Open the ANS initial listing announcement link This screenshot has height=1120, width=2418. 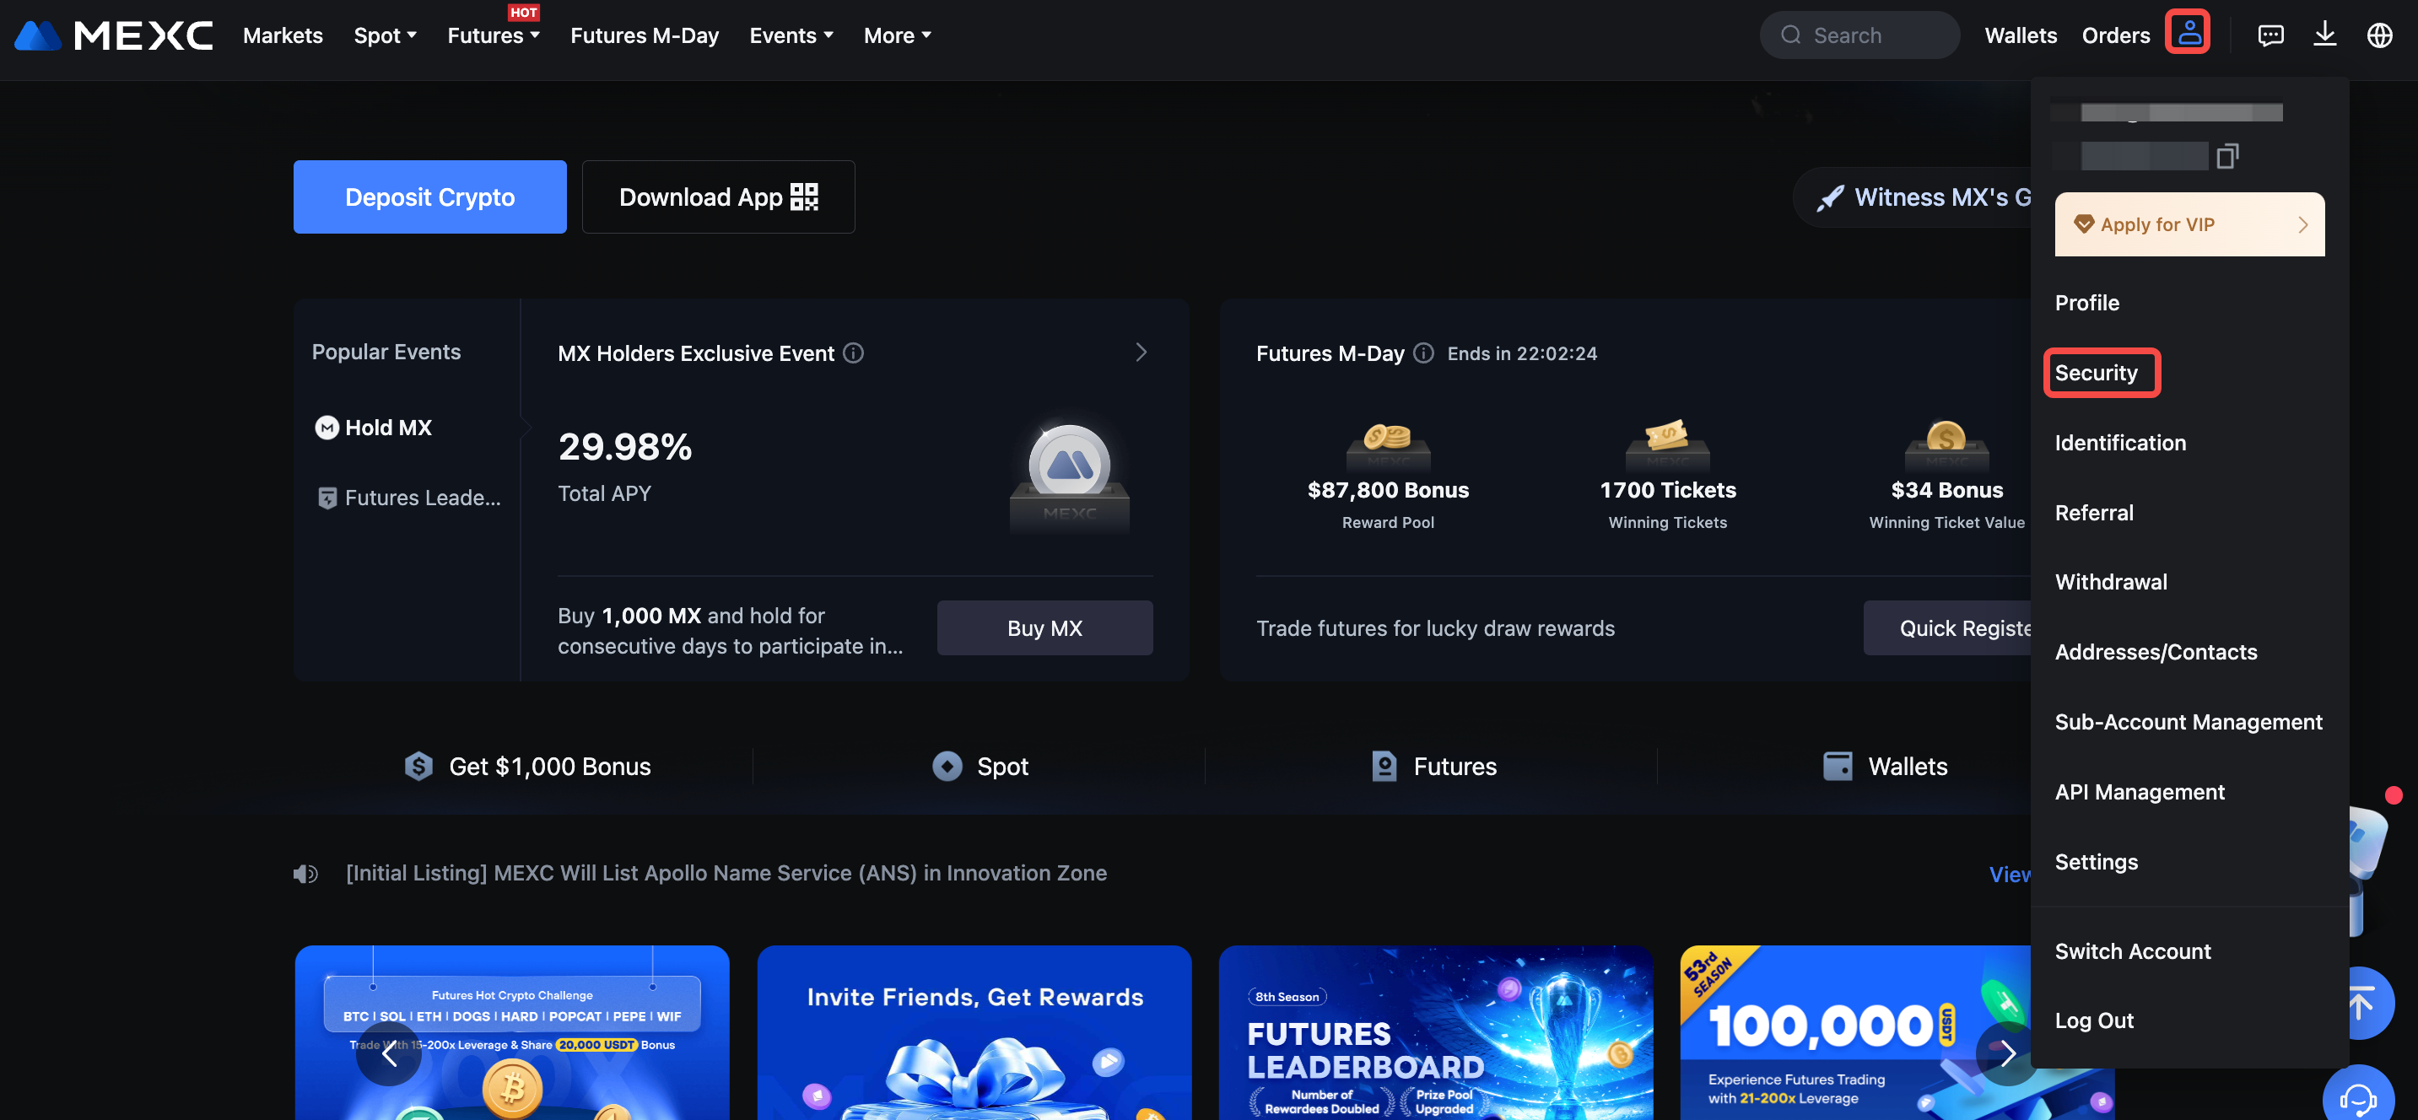[726, 873]
